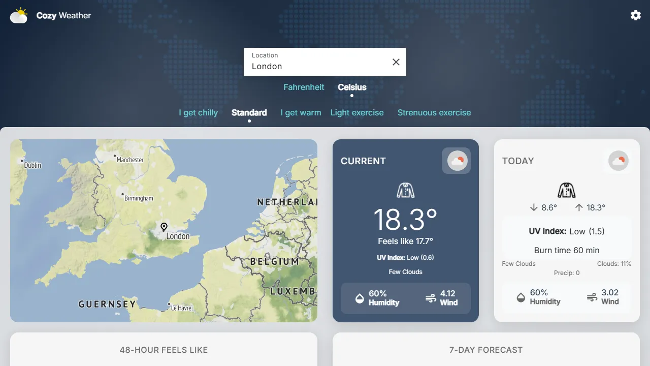
Task: Select the I get warm preference
Action: 301,112
